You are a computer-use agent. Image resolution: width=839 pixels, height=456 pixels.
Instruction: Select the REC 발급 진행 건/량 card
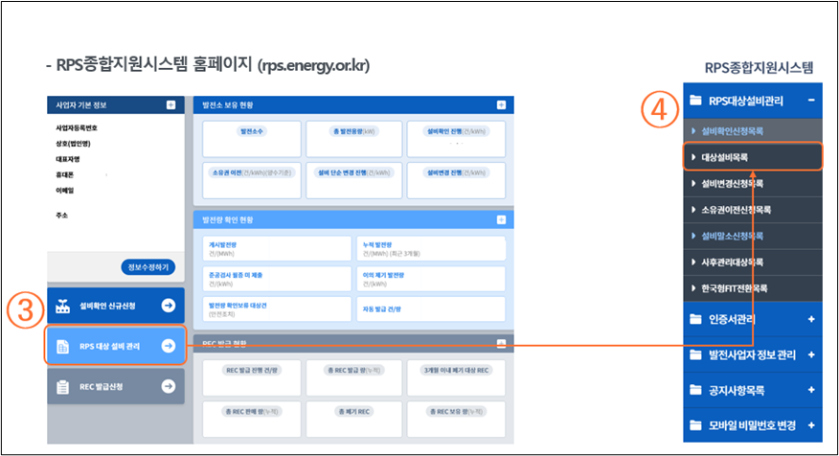coord(252,377)
